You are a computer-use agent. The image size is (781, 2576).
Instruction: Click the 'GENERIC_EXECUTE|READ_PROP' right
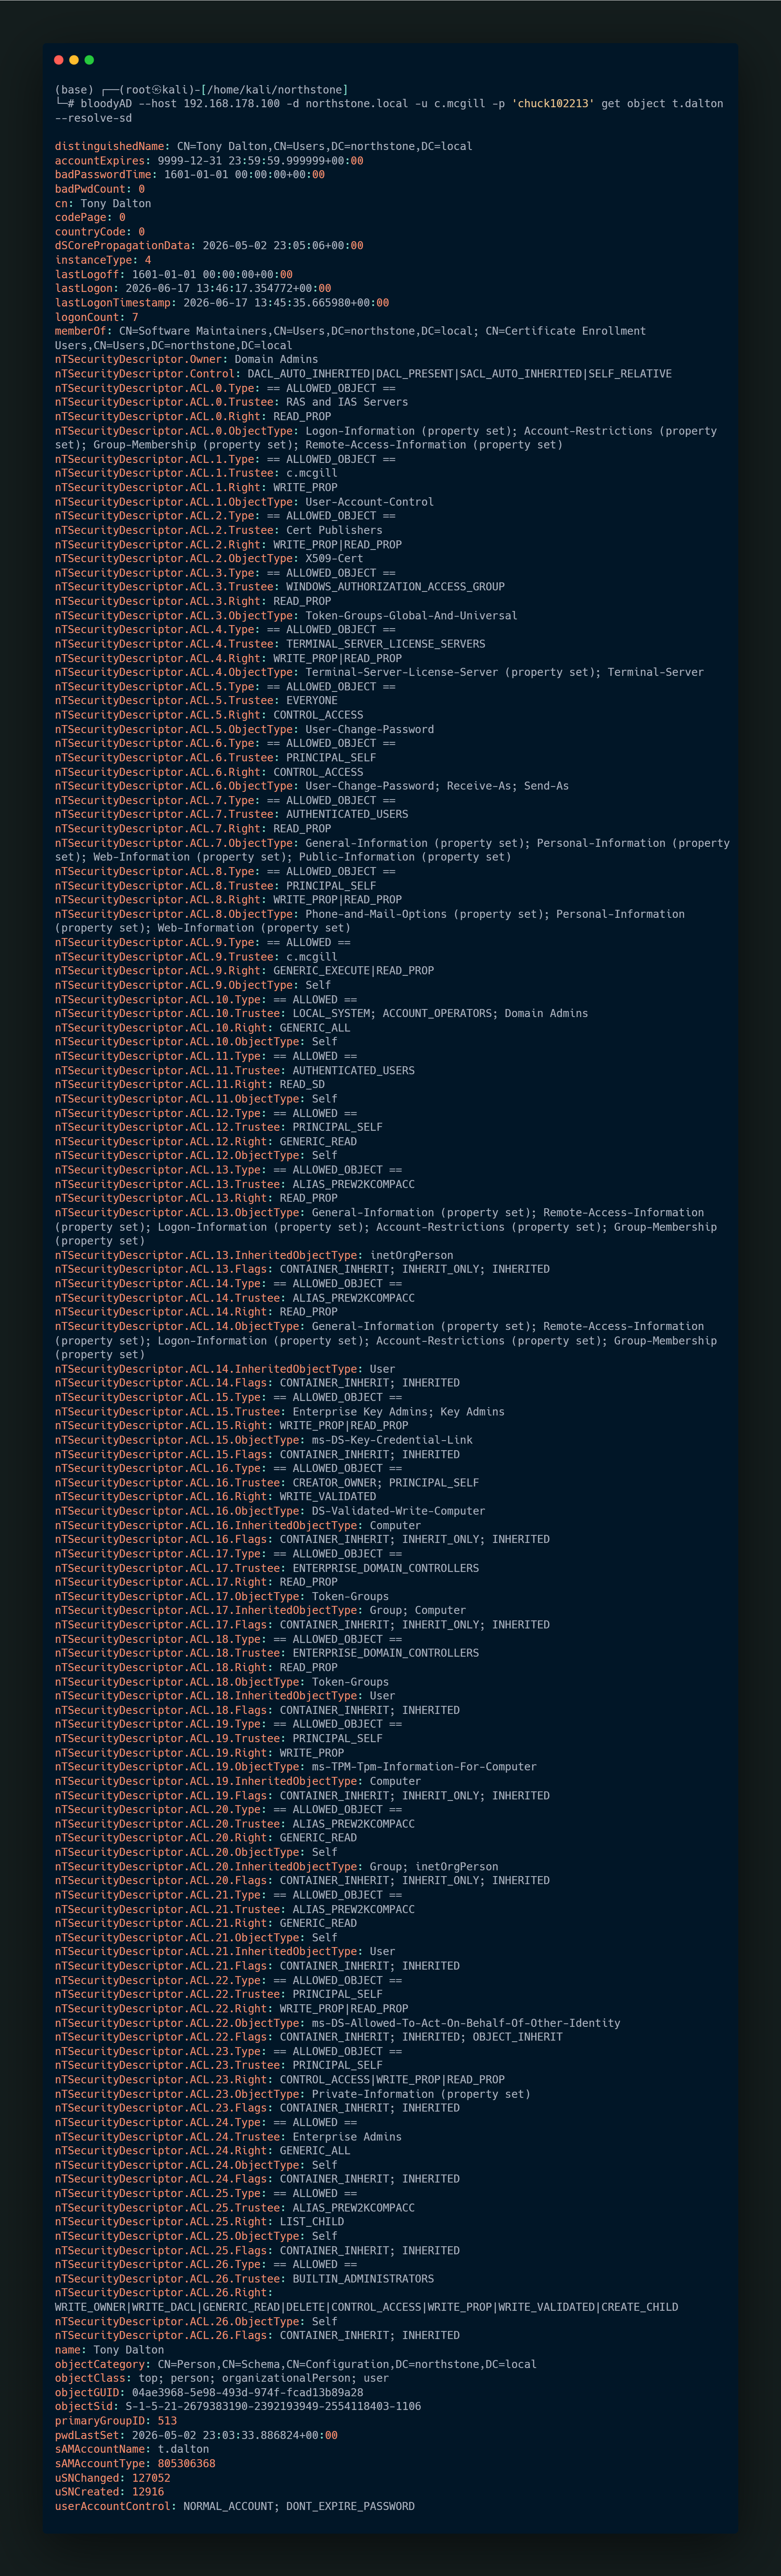[x=354, y=971]
